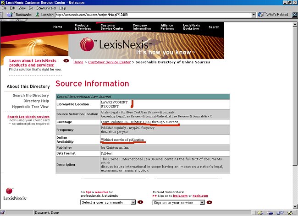The image size is (298, 216).
Task: Click the go arrow beside user community
Action: (x=140, y=202)
